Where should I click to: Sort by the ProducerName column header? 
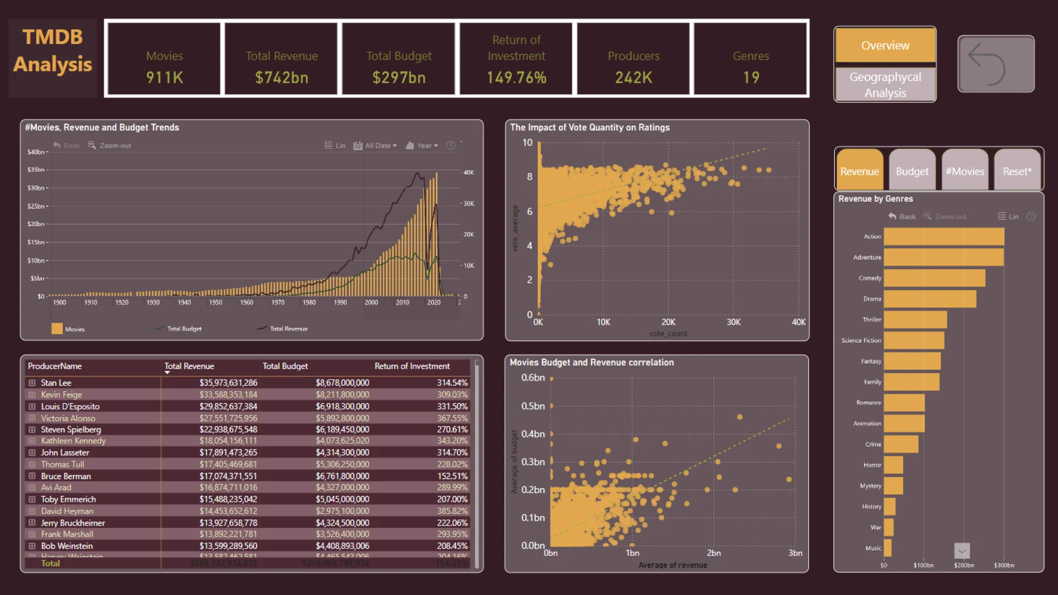(x=55, y=366)
